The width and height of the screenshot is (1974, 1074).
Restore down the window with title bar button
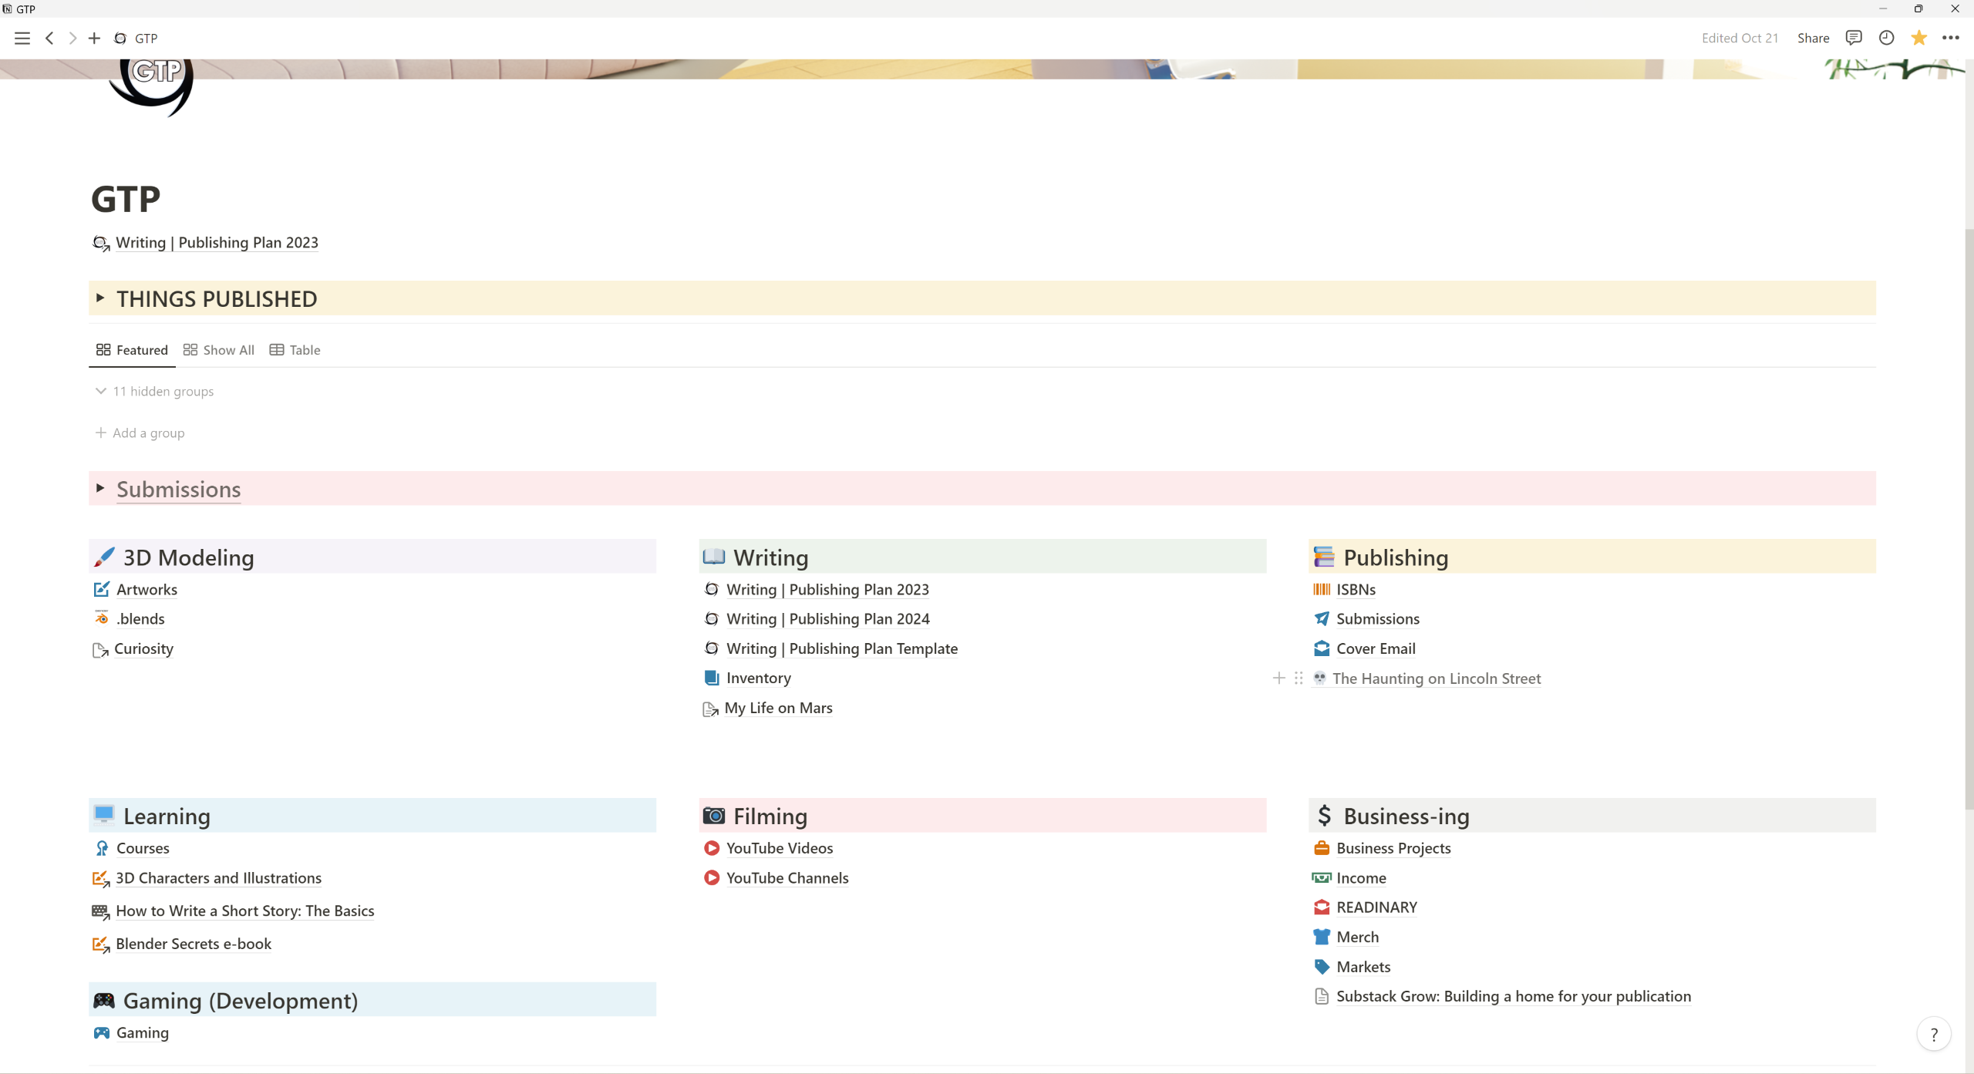tap(1918, 8)
